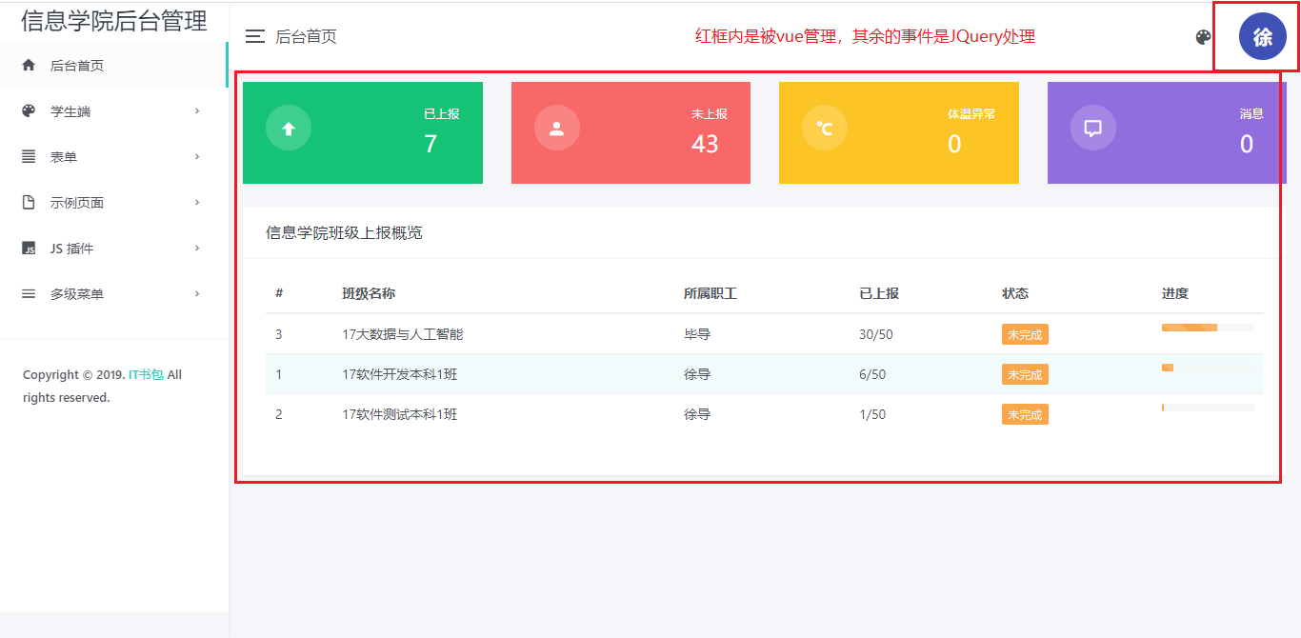
Task: Click the 状态 column header
Action: pos(1015,293)
